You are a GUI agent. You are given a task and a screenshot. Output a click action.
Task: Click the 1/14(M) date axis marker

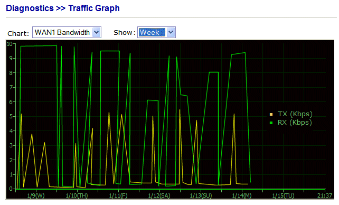point(242,195)
